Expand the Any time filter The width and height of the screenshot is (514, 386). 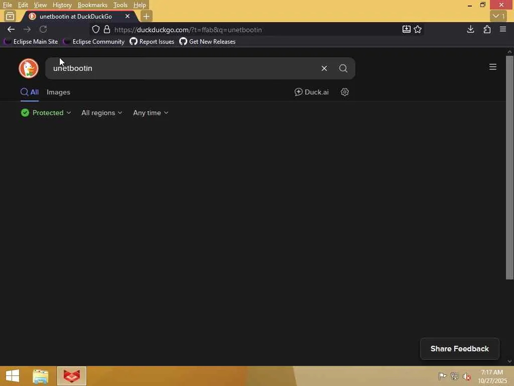point(151,113)
